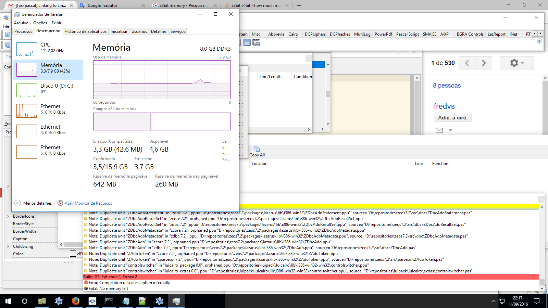
Task: Click the memory usage graph
Action: pyautogui.click(x=162, y=80)
